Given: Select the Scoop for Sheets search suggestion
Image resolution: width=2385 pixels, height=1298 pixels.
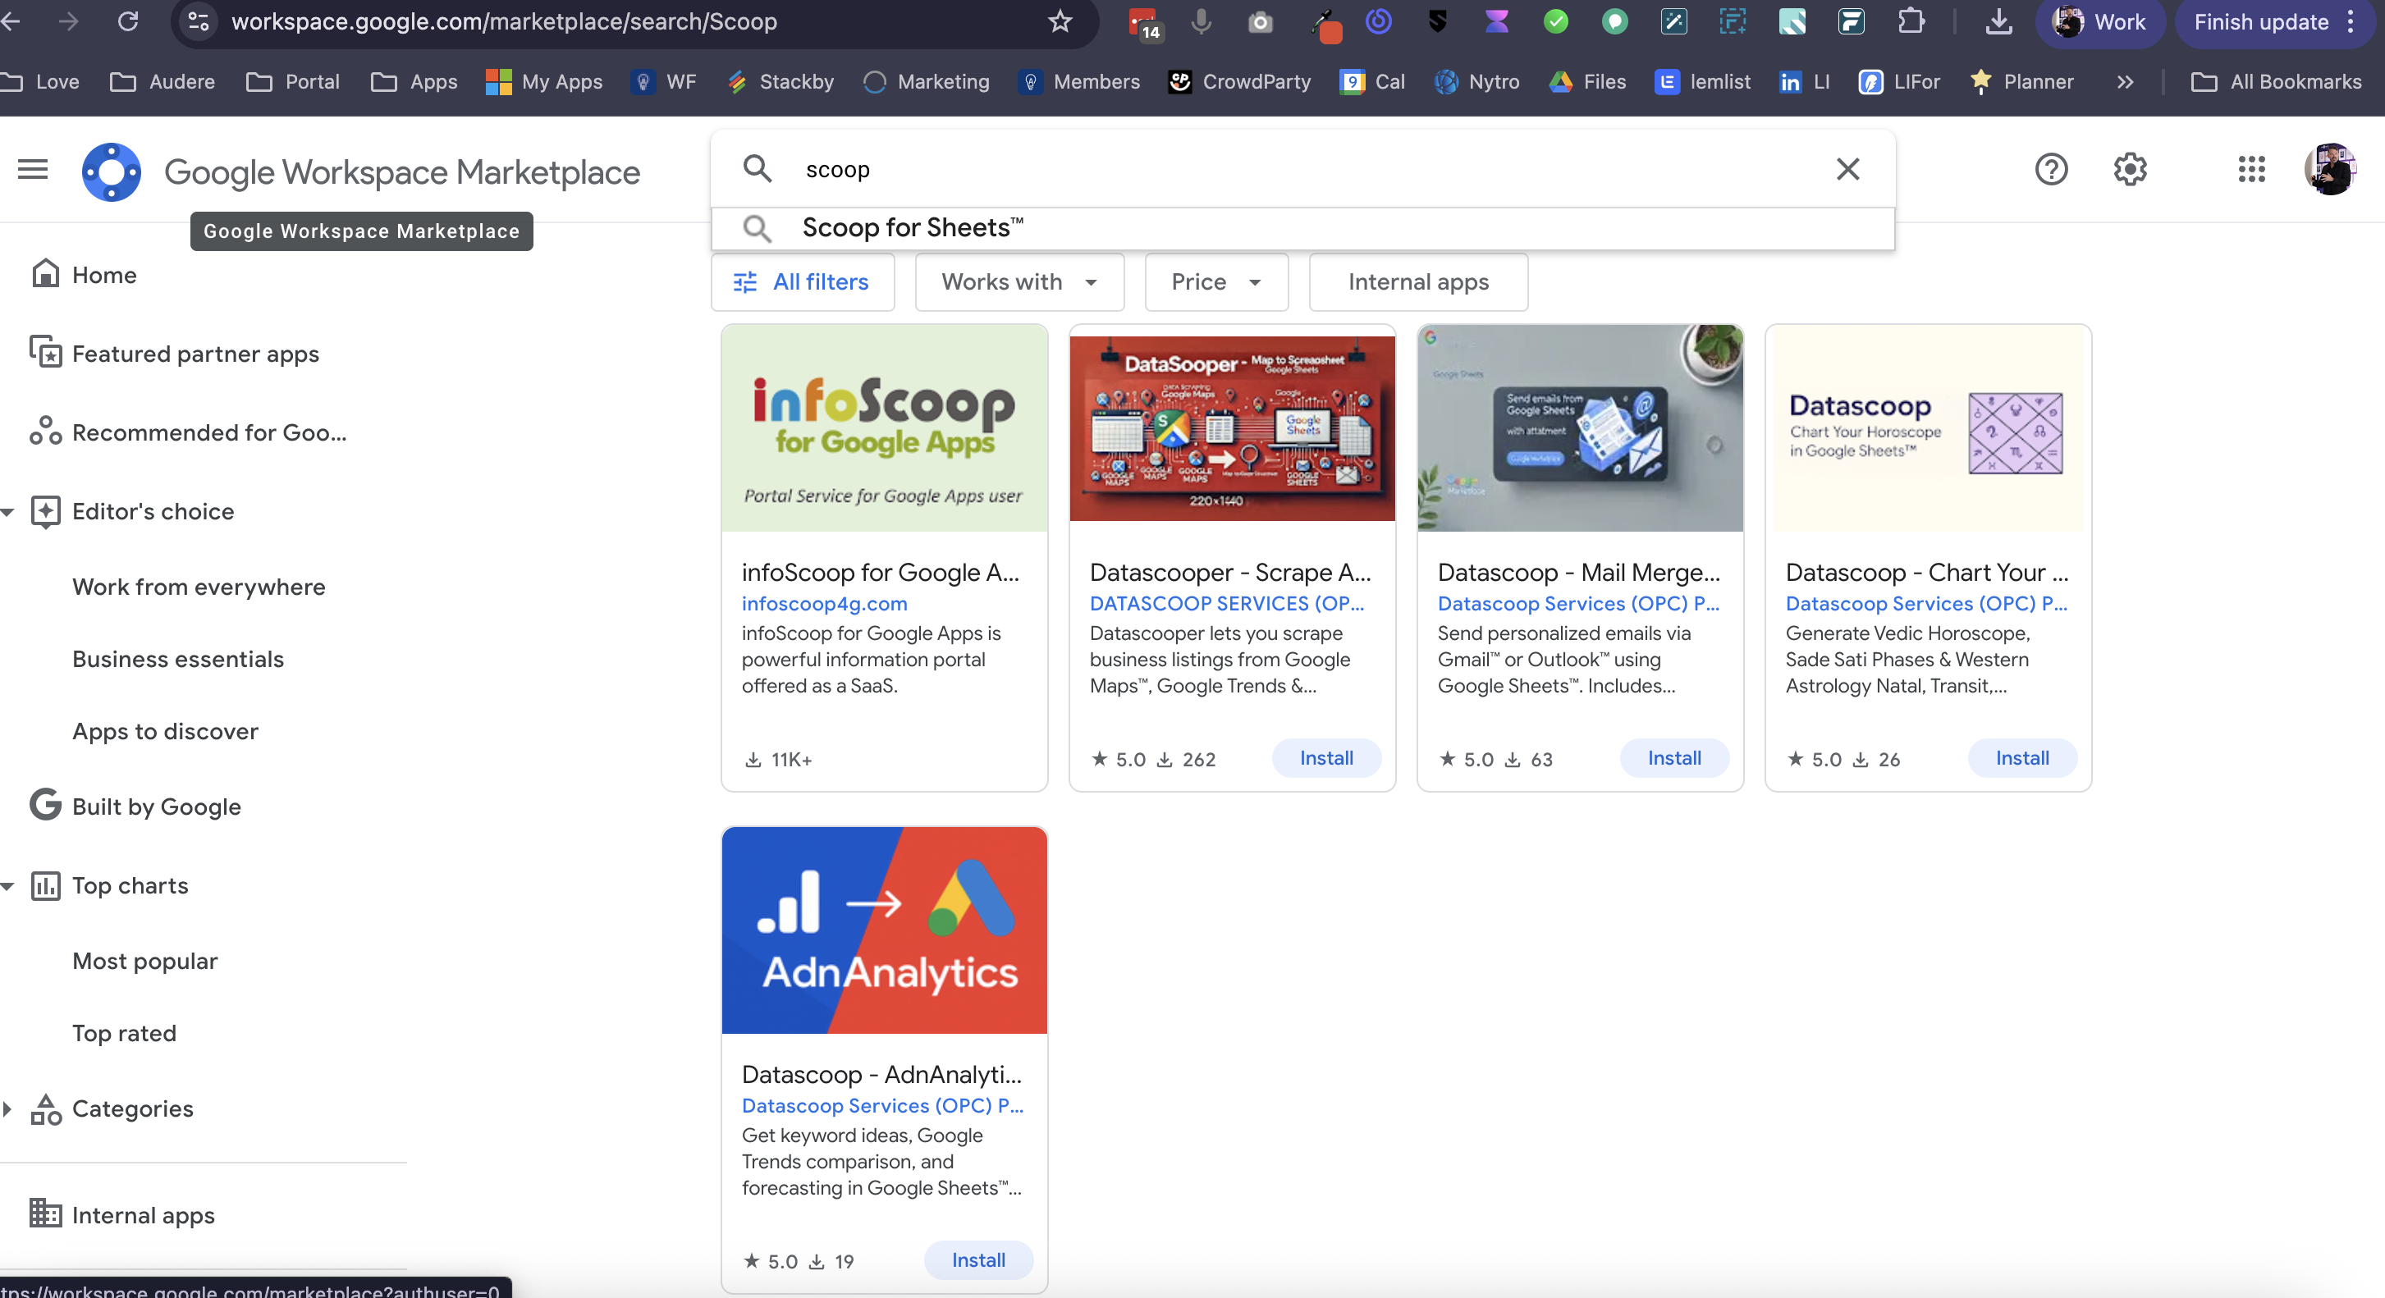Looking at the screenshot, I should (x=912, y=228).
